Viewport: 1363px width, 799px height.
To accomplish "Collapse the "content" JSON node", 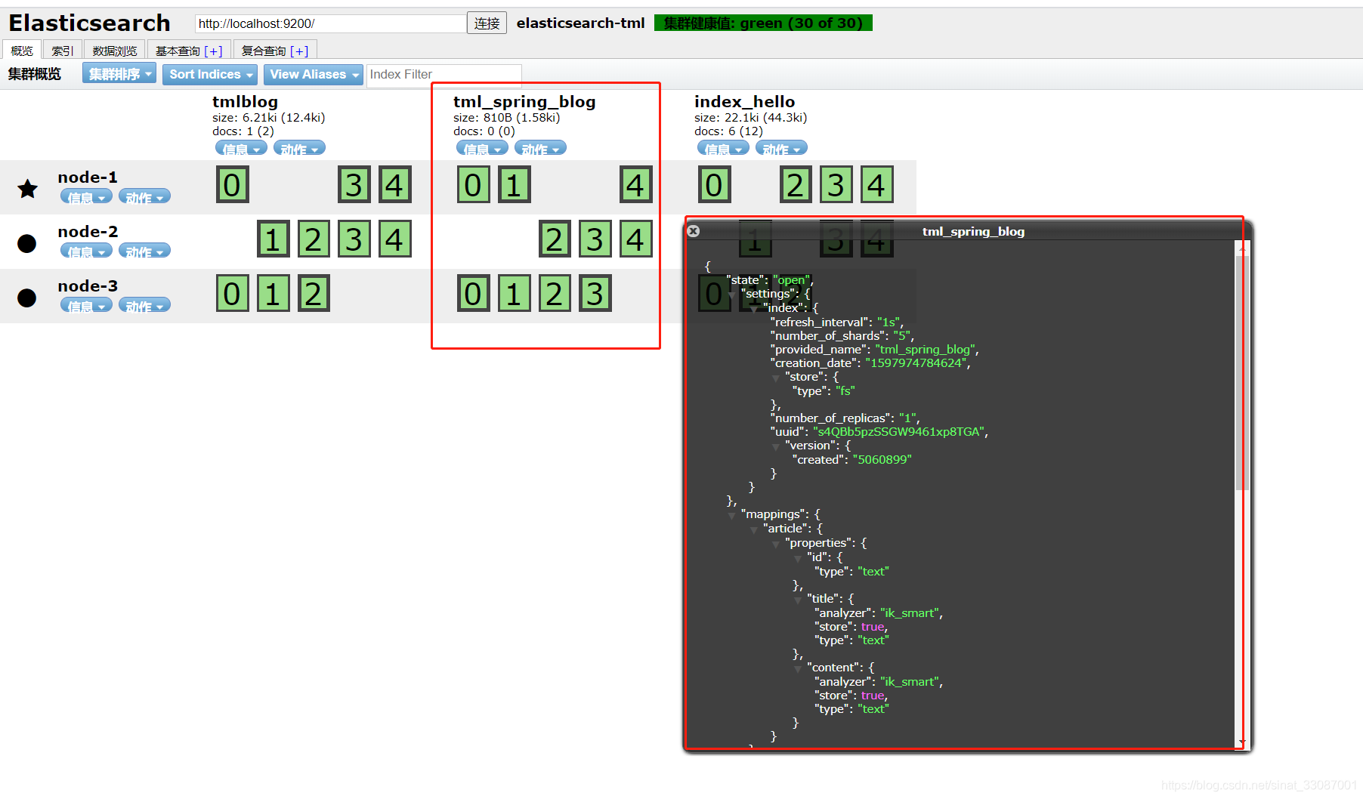I will [797, 669].
